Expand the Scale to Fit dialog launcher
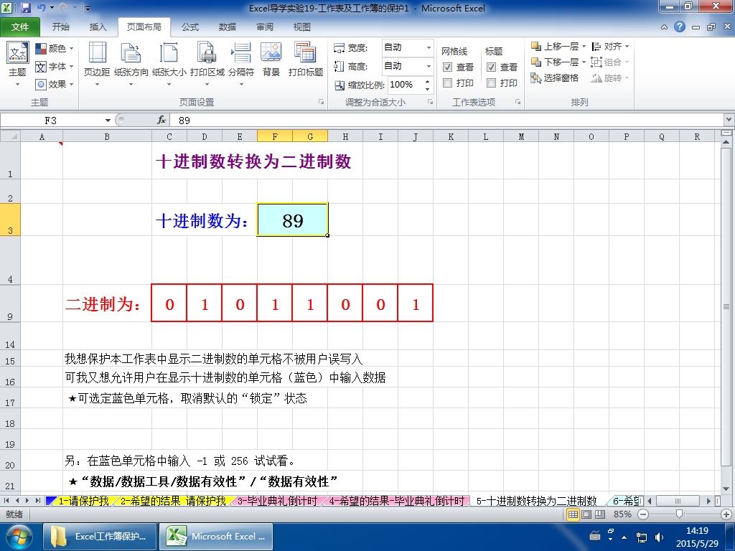This screenshot has height=551, width=735. coord(430,102)
